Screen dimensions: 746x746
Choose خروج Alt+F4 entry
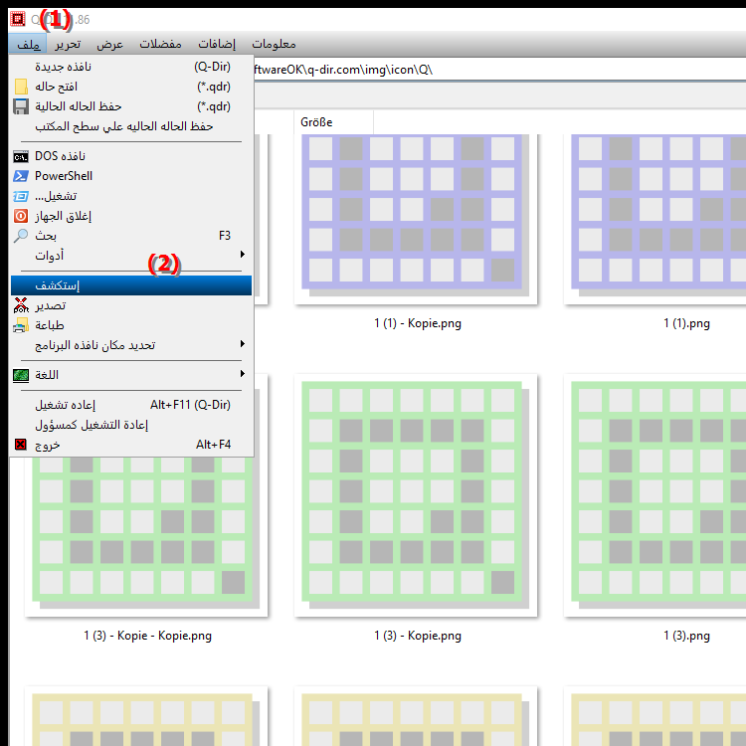(x=131, y=445)
